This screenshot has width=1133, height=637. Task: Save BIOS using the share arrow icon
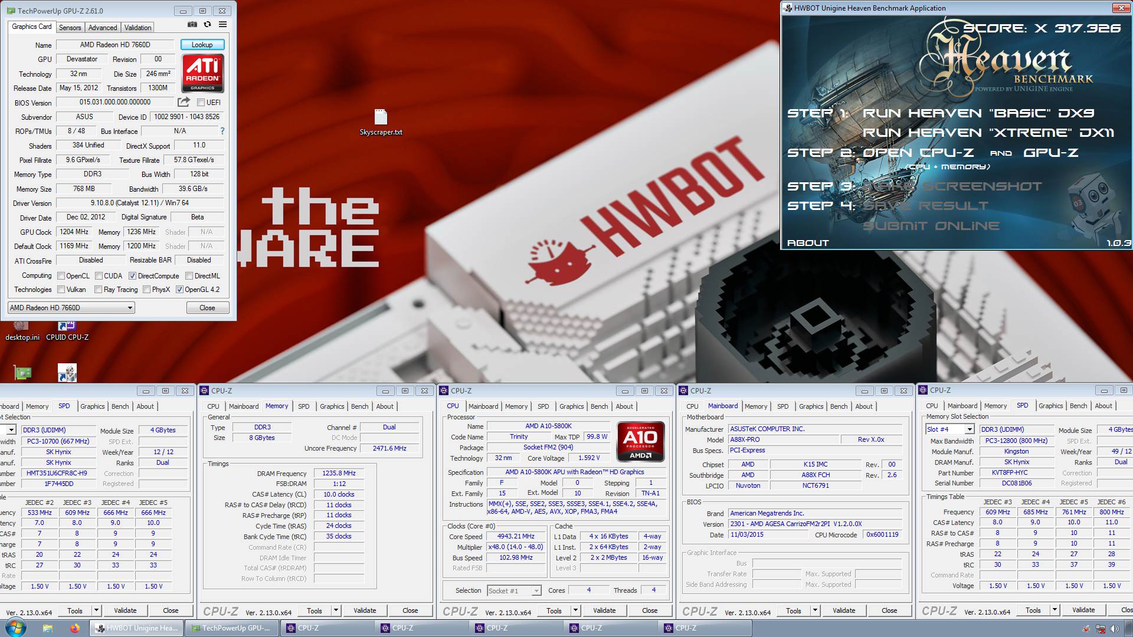(184, 102)
